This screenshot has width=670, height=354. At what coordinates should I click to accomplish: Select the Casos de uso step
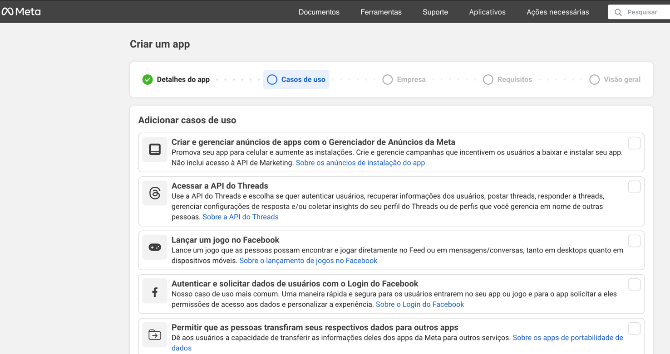pyautogui.click(x=296, y=80)
